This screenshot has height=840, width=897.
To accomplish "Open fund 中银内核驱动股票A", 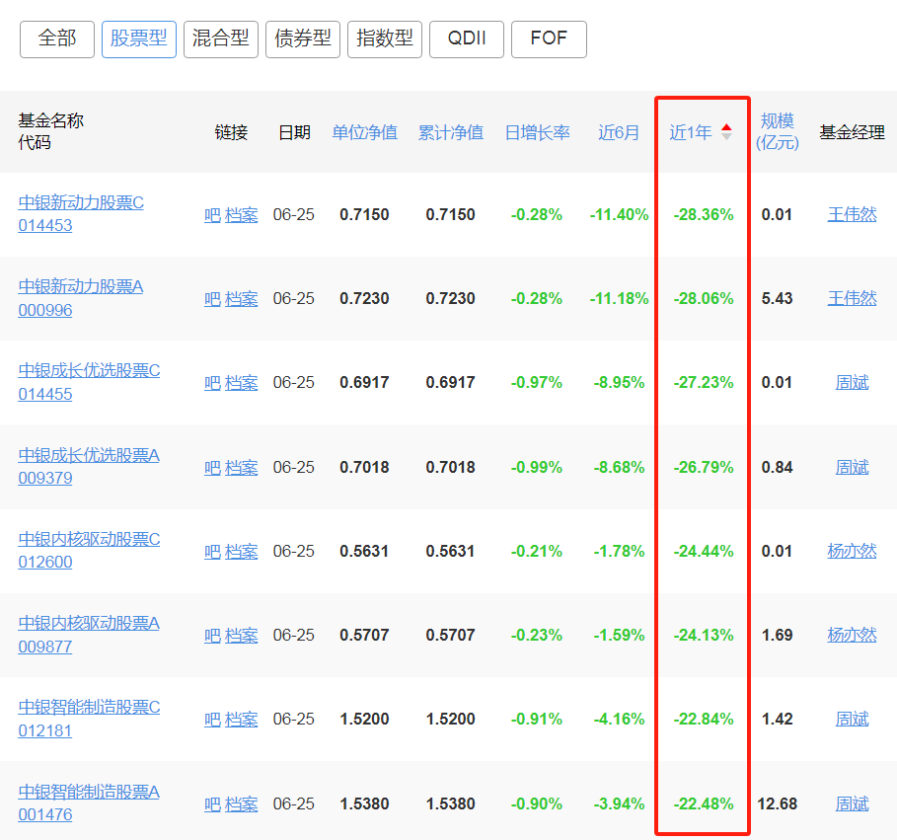I will [x=89, y=623].
